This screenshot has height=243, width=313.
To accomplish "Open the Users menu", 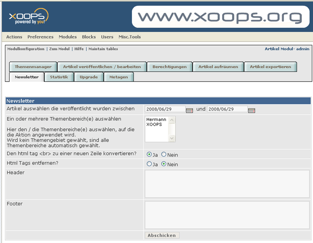I will (107, 37).
